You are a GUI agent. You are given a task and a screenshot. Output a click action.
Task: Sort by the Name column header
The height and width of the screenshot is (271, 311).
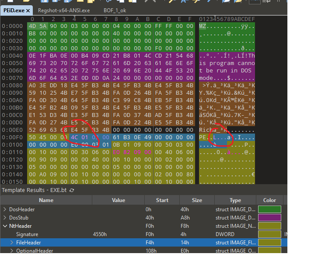(46, 200)
